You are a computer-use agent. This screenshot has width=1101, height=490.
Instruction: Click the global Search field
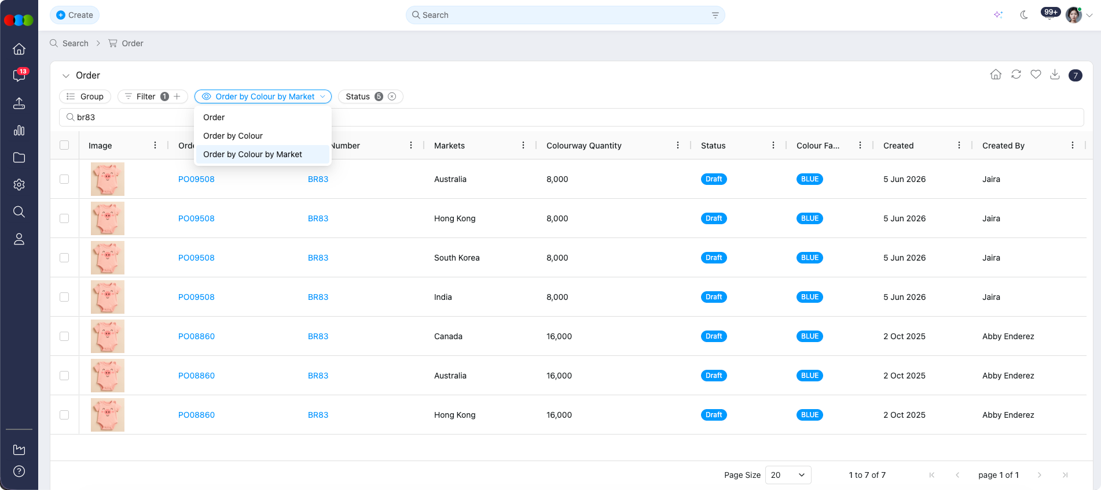coord(565,15)
